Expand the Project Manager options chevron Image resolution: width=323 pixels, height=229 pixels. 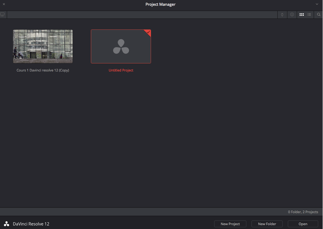(x=317, y=4)
